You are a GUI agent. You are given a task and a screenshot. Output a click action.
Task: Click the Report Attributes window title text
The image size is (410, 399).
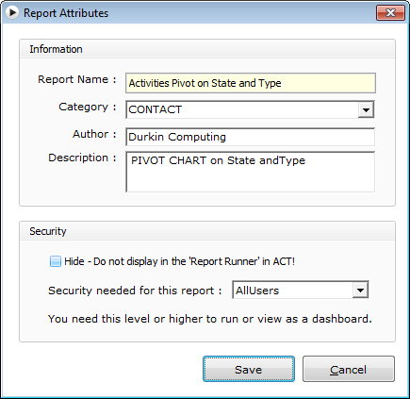pos(66,13)
